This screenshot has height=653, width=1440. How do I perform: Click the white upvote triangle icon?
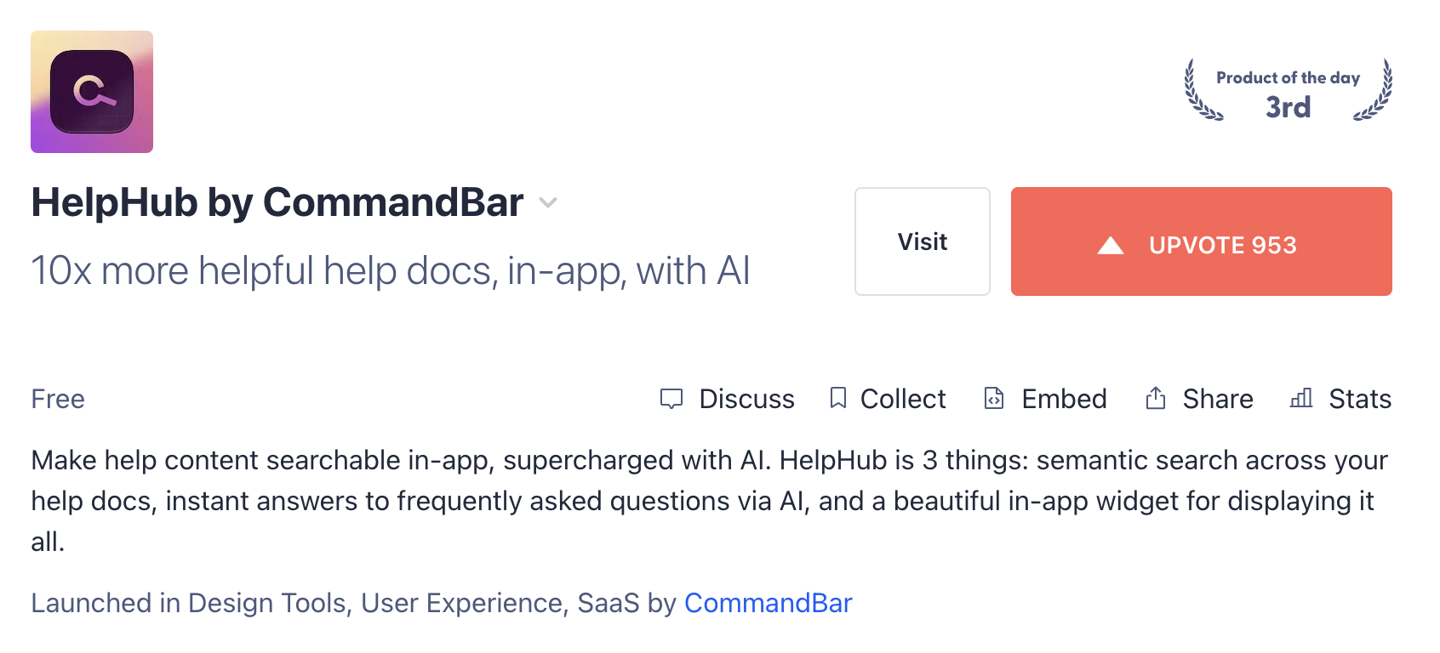(1111, 246)
